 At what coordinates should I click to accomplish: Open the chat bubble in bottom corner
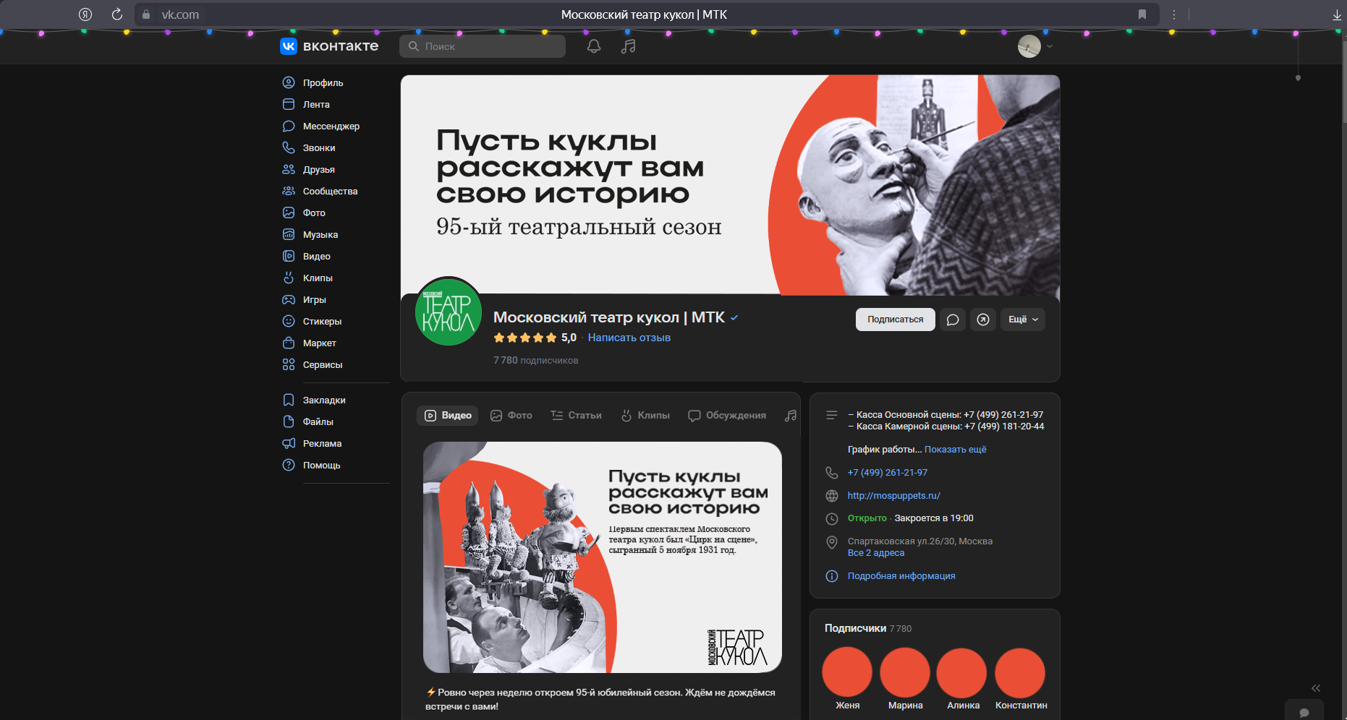point(1304,712)
